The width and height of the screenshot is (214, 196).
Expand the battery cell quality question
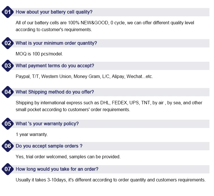click(54, 12)
